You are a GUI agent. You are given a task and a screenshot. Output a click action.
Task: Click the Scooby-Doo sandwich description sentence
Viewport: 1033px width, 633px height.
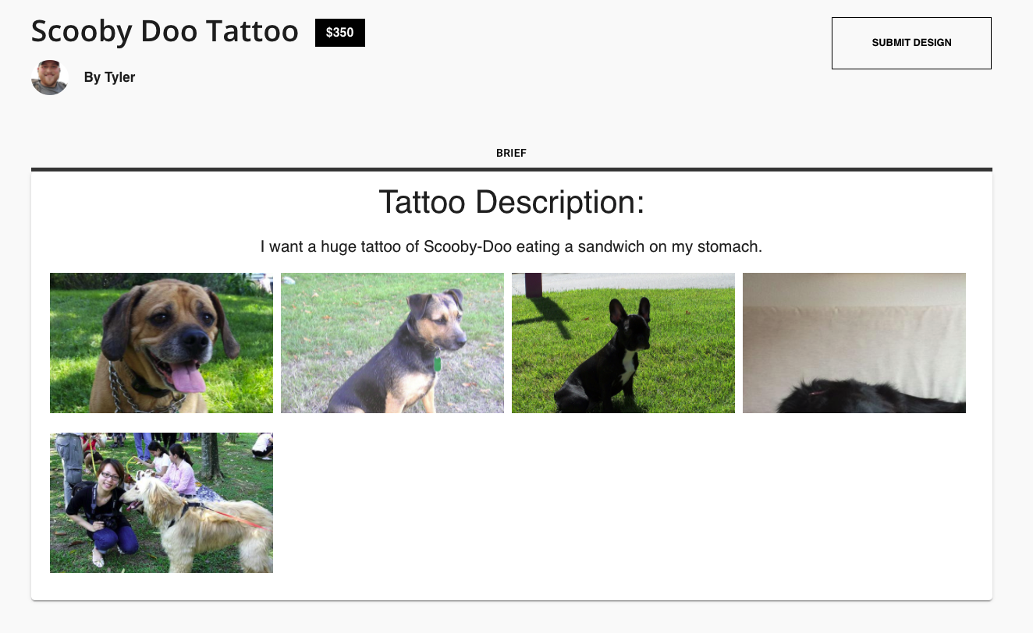click(512, 247)
